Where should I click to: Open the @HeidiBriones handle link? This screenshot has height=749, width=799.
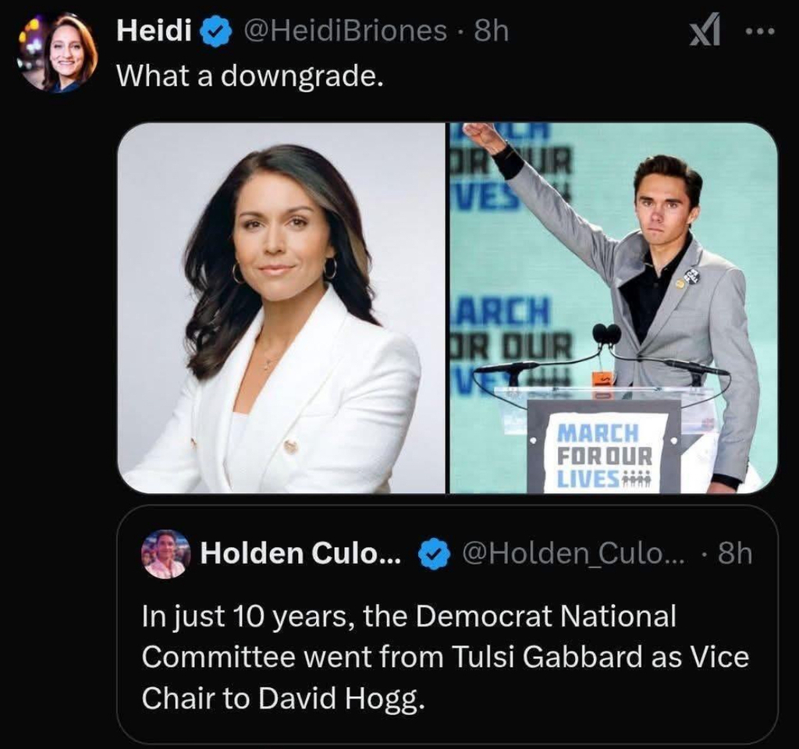pyautogui.click(x=346, y=32)
